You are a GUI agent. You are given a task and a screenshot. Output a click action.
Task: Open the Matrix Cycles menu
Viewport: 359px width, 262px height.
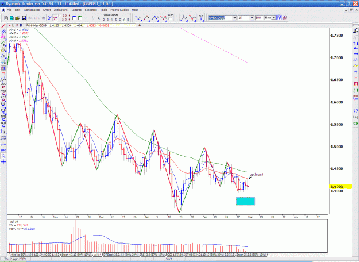(x=119, y=10)
